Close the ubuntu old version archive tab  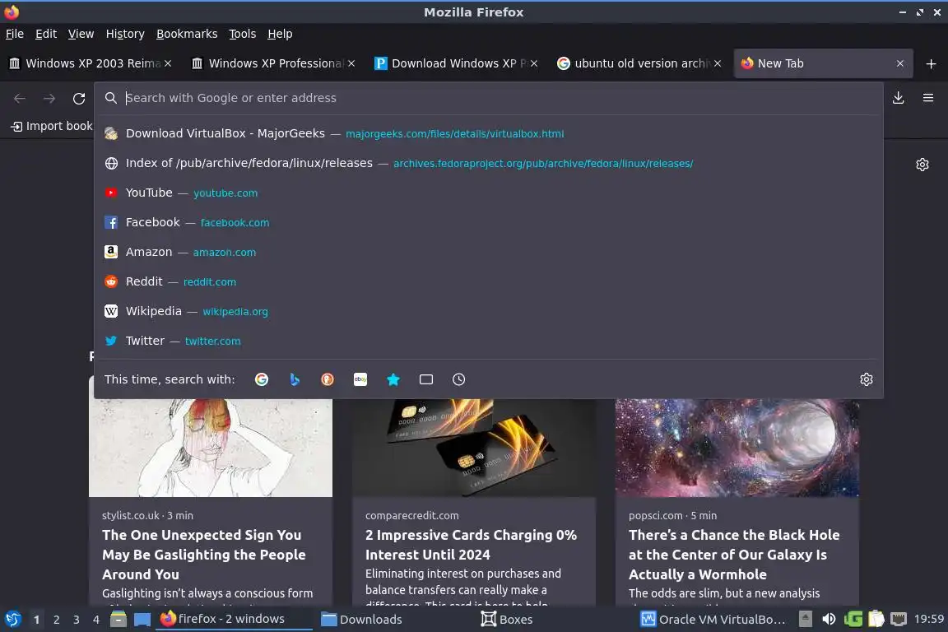717,63
